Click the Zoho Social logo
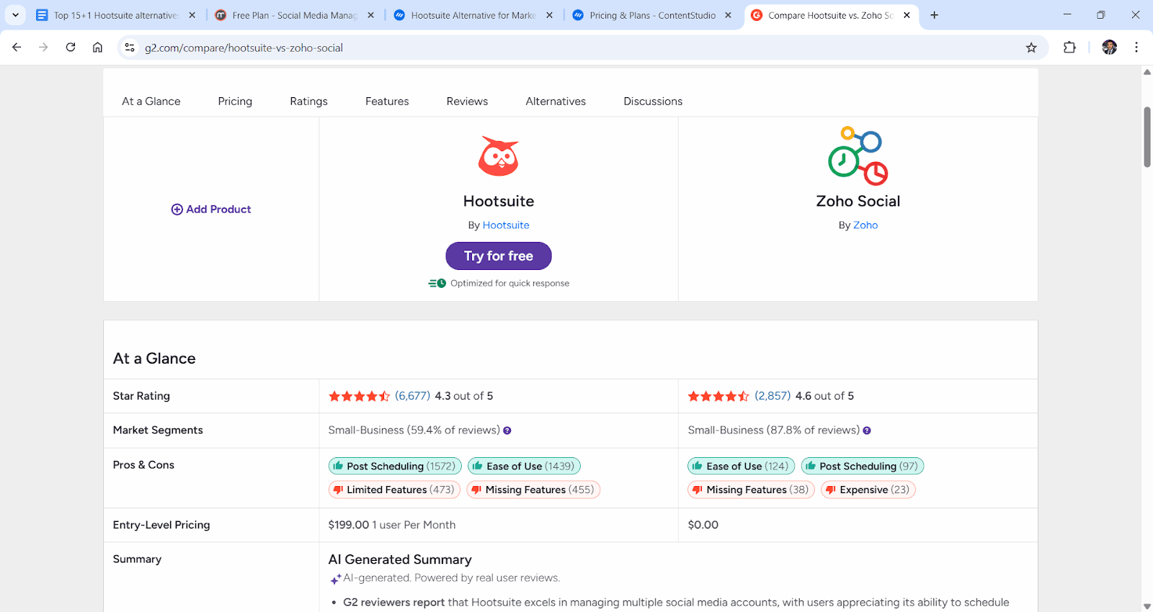 [858, 156]
